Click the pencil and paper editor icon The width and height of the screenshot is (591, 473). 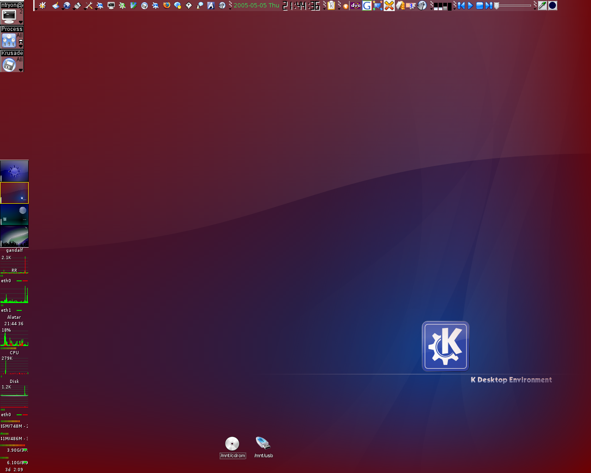pyautogui.click(x=55, y=6)
